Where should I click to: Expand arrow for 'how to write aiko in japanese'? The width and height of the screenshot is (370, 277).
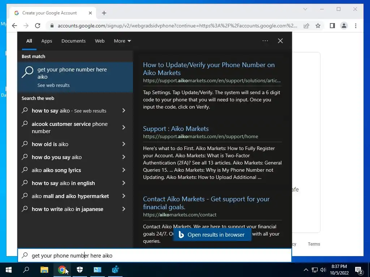click(124, 209)
